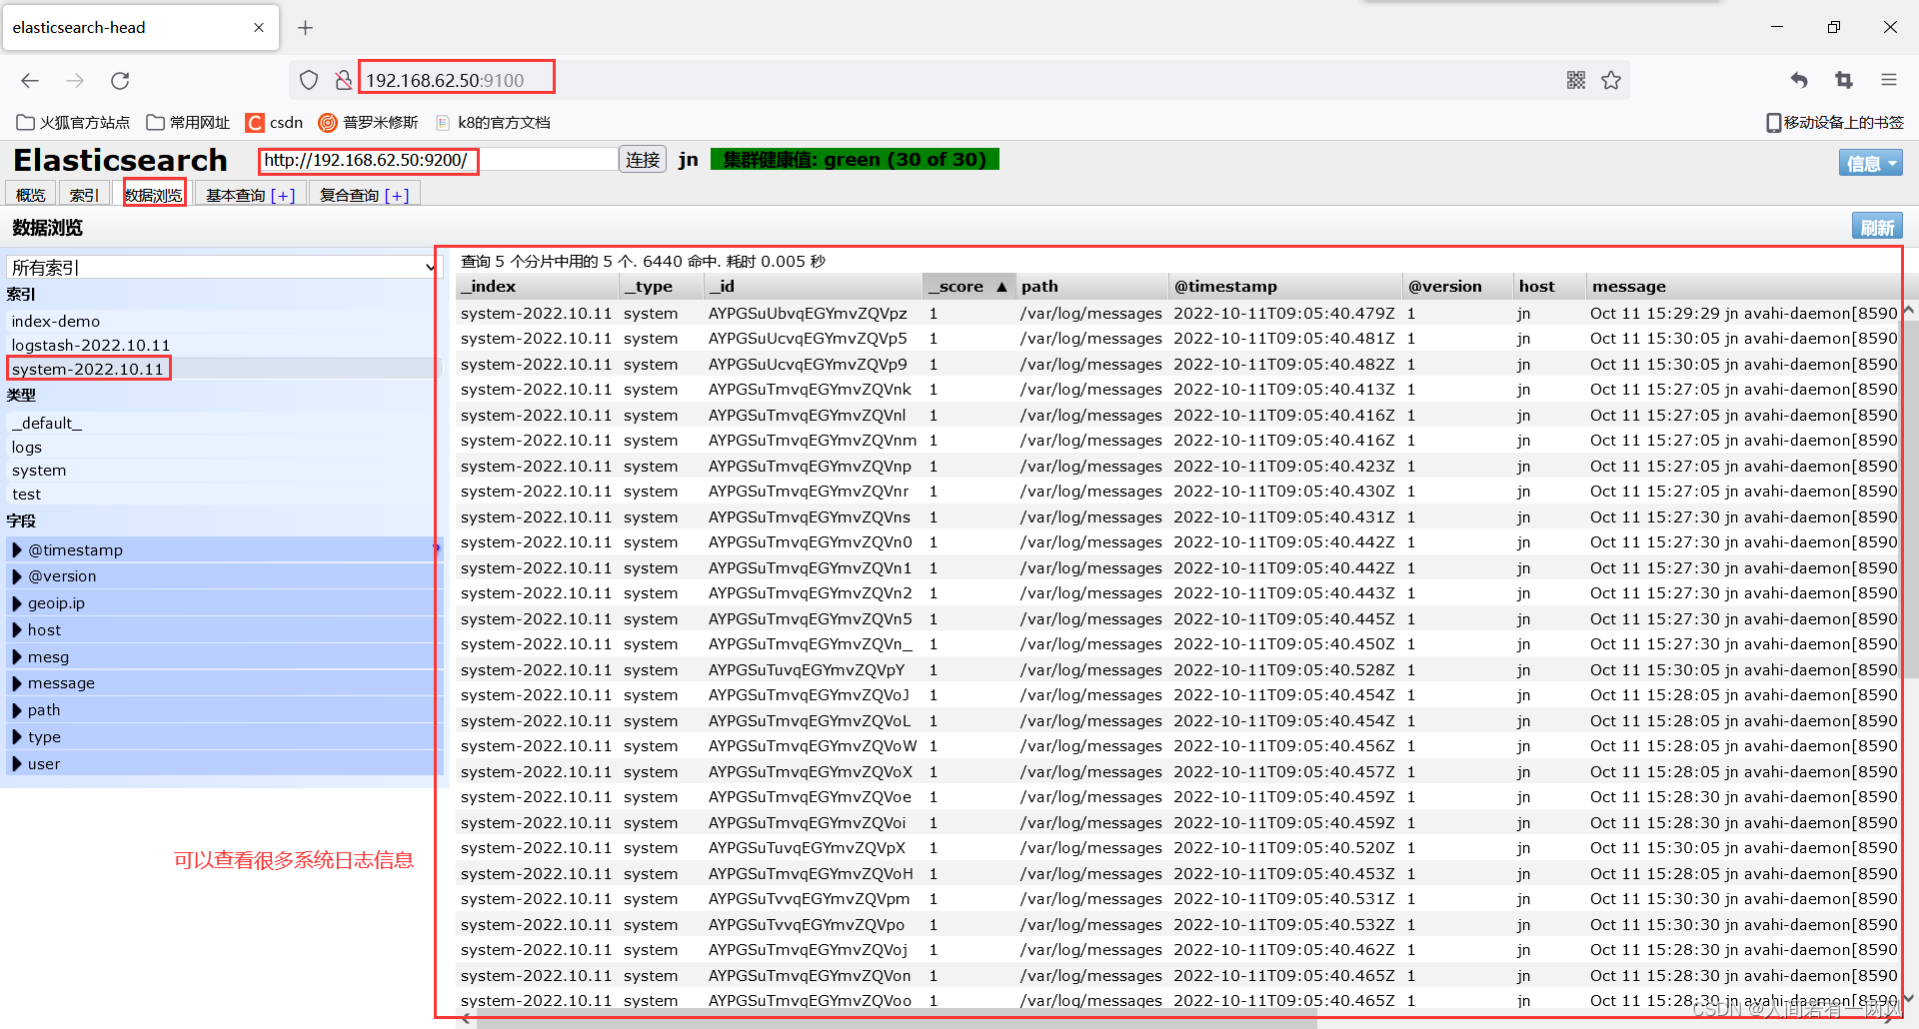Open the 普罗米修斯 bookmark
The width and height of the screenshot is (1919, 1029).
[369, 122]
